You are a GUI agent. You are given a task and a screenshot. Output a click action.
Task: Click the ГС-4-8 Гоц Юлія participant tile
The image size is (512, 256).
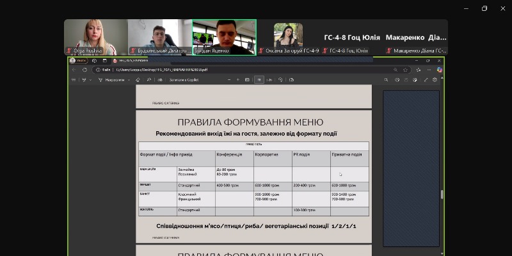pyautogui.click(x=352, y=37)
